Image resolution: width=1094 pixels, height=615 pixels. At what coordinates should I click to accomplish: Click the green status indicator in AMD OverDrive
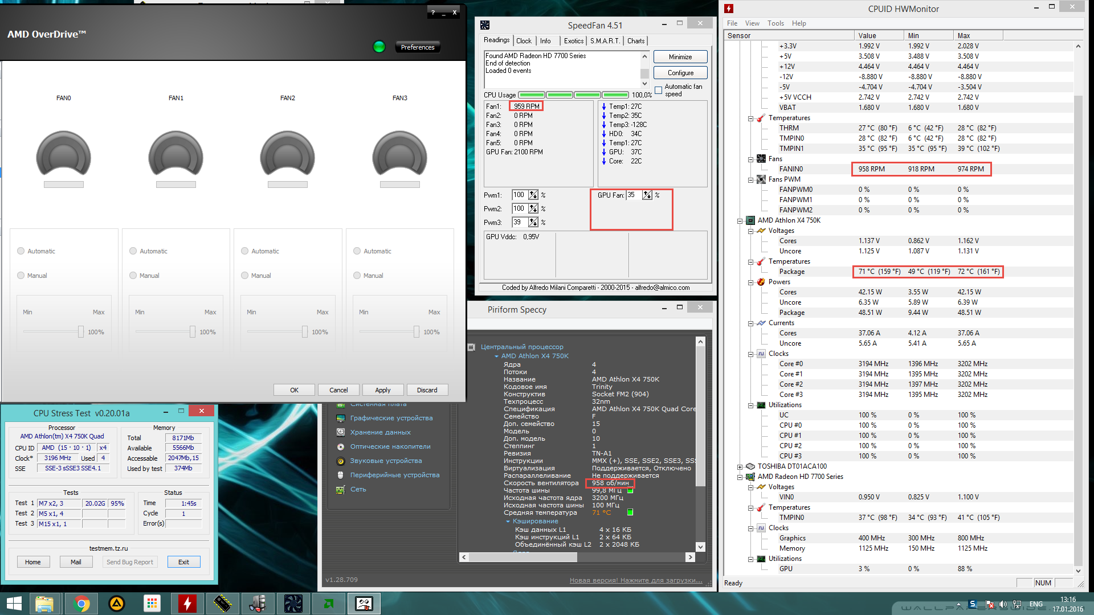coord(379,47)
